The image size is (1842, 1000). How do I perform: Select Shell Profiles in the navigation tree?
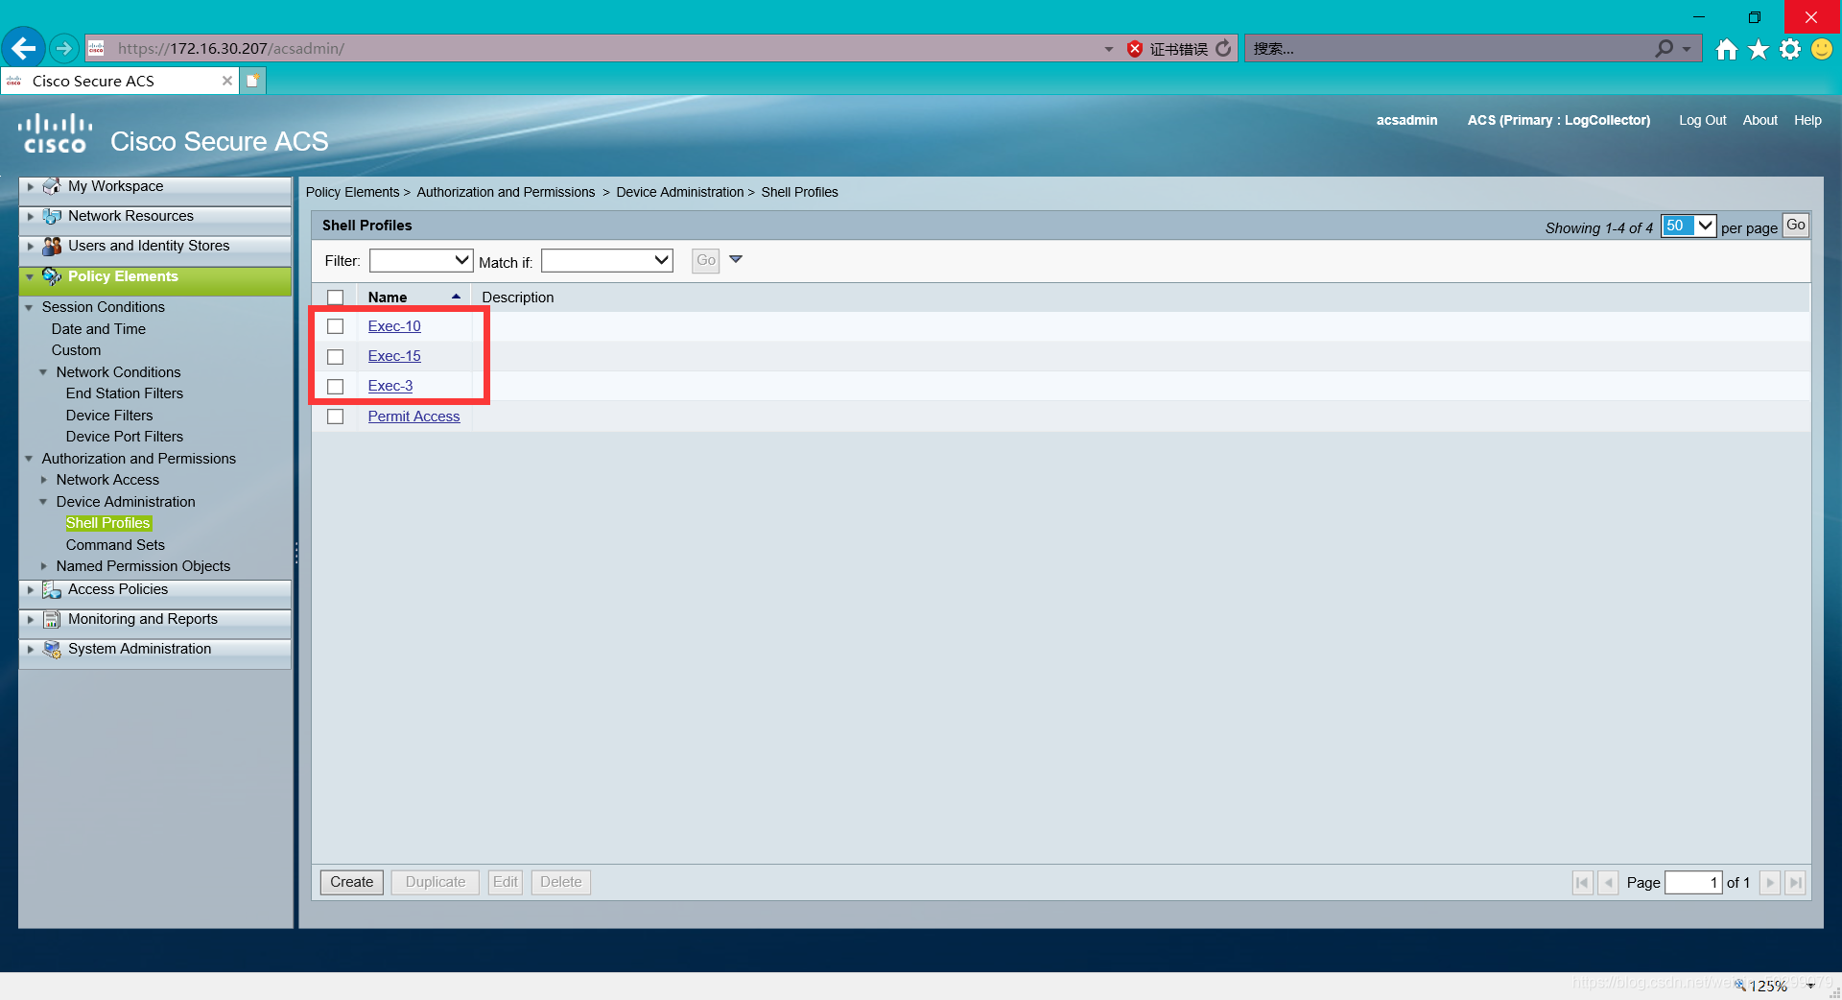pyautogui.click(x=108, y=523)
